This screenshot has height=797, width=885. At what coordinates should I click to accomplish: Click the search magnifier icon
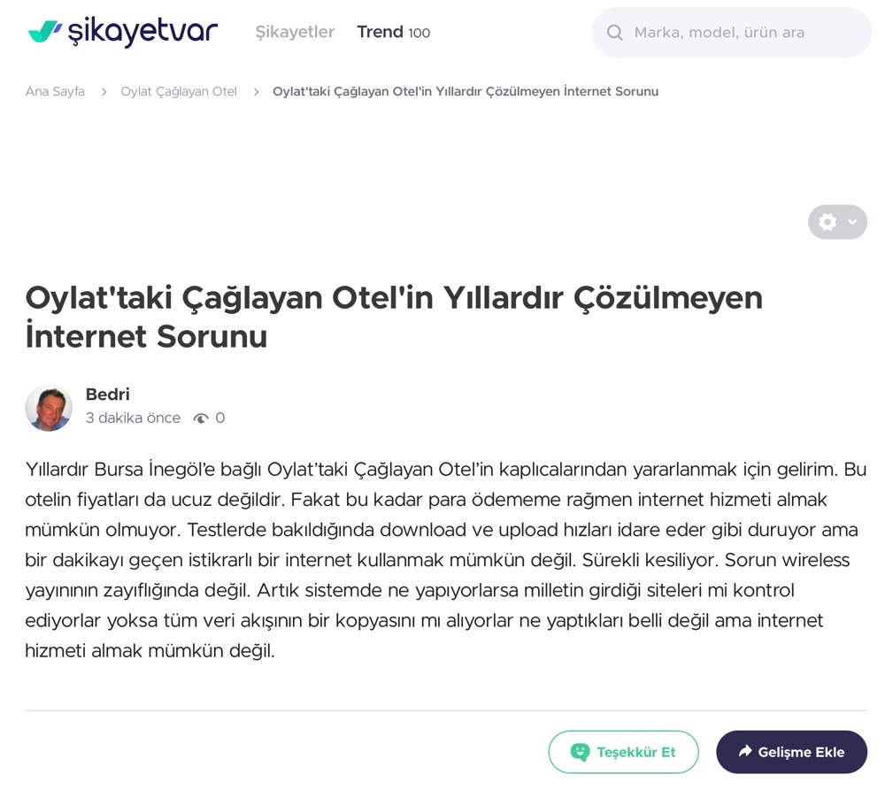point(615,33)
